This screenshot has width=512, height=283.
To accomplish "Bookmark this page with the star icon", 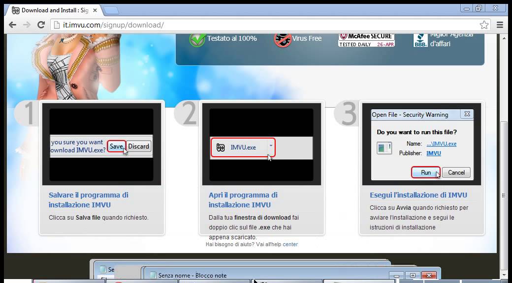I will pyautogui.click(x=484, y=25).
